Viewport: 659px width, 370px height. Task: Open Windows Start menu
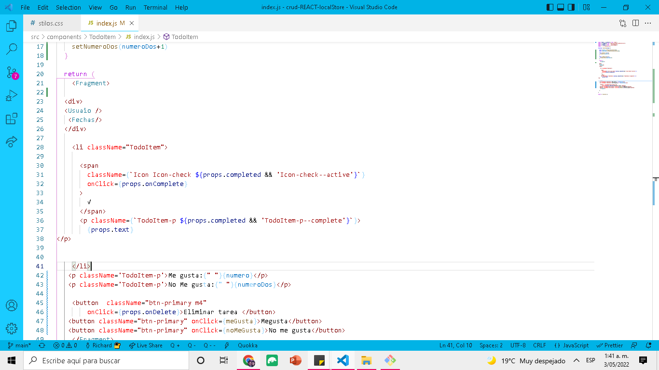(x=12, y=360)
